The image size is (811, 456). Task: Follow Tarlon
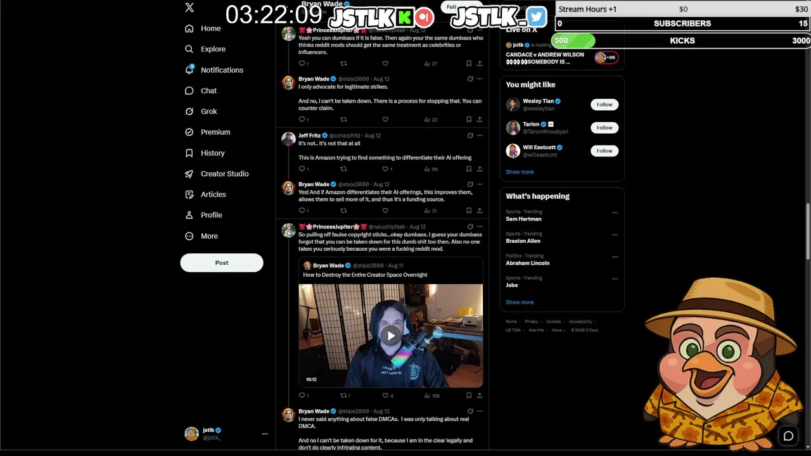[x=604, y=128]
